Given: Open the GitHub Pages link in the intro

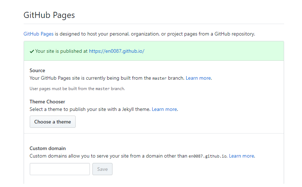Looking at the screenshot, I should [x=39, y=34].
